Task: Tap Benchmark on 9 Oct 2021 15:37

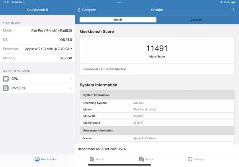Action: pyautogui.click(x=102, y=149)
